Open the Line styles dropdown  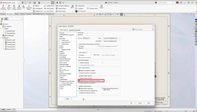tap(112, 41)
